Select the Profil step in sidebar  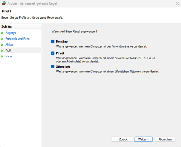point(8,50)
